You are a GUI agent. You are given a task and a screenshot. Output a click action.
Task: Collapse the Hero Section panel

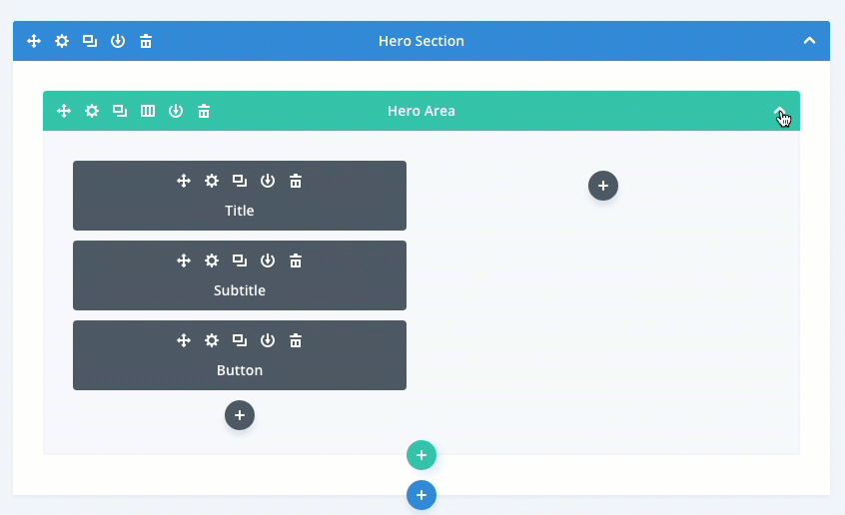point(810,41)
